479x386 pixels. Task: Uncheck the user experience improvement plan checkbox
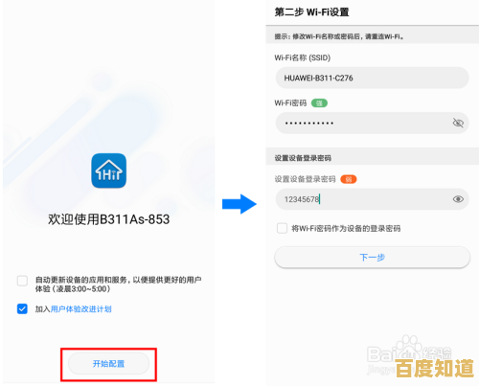[22, 308]
